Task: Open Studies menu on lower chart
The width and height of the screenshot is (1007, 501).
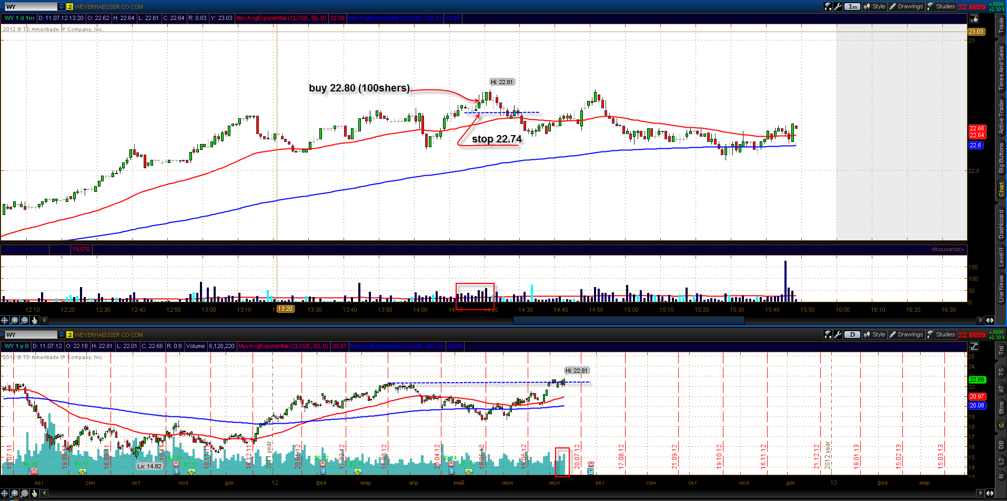Action: pos(941,334)
